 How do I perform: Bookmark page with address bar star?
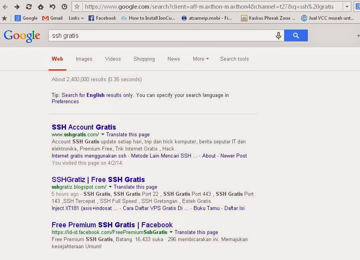tap(77, 7)
